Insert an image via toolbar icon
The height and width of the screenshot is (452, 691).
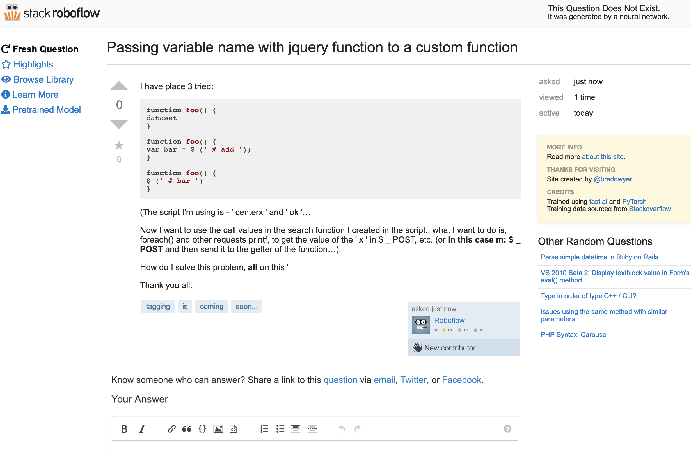[x=218, y=428]
